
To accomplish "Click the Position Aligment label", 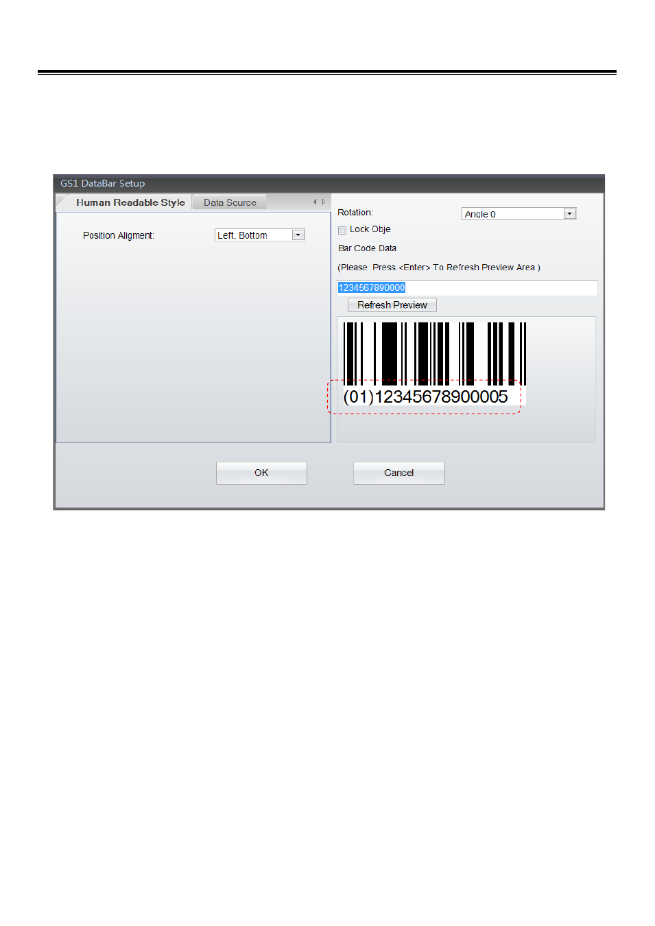I will (x=119, y=235).
